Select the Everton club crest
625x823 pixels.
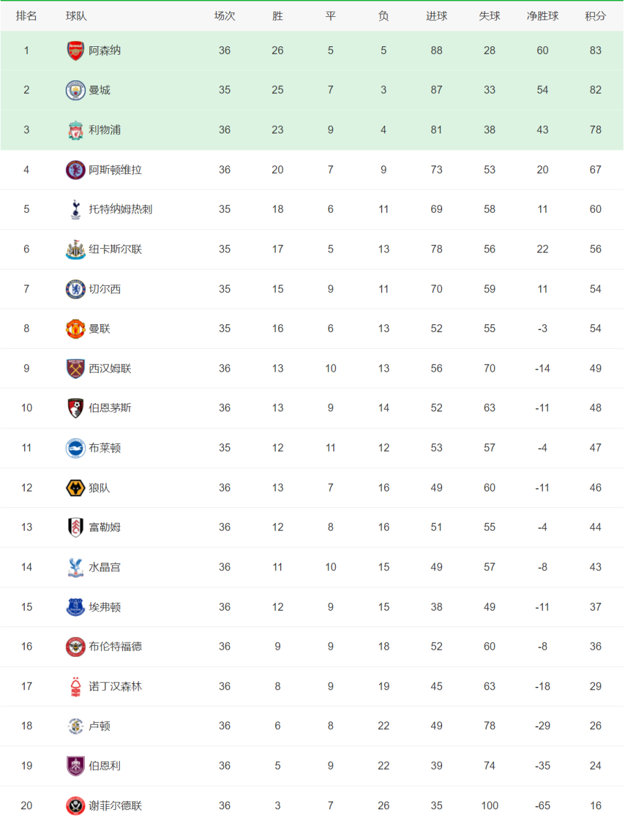(76, 607)
